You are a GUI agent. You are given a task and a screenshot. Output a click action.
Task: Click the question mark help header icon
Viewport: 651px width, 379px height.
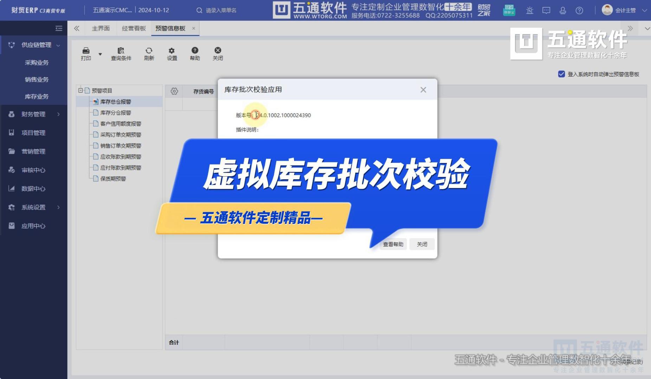(x=579, y=11)
